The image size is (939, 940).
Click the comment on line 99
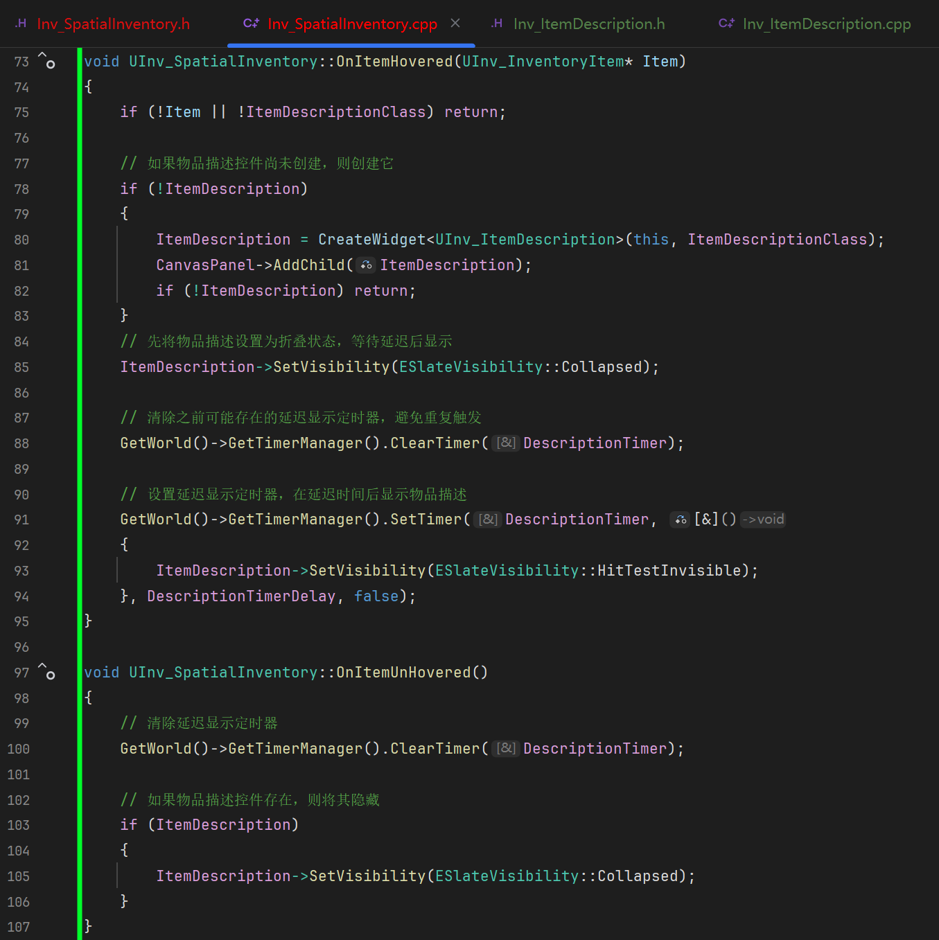[199, 722]
